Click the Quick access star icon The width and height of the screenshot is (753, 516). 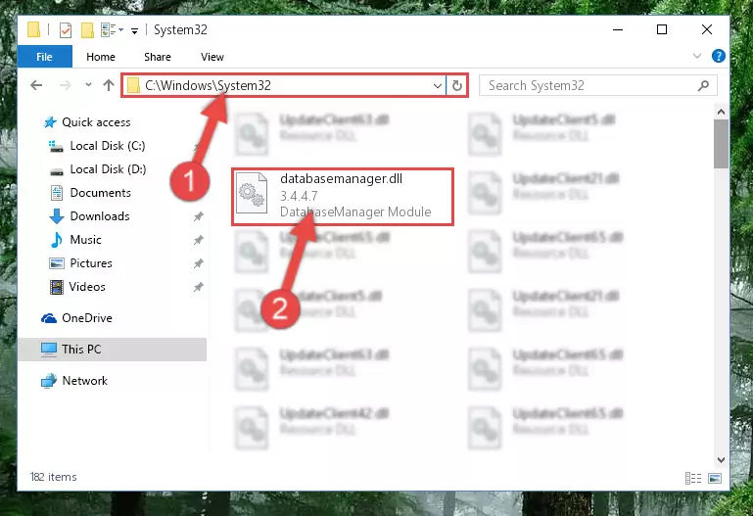tap(50, 122)
